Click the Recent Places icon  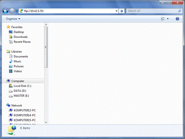[x=11, y=42]
